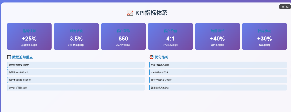Click the bar chart icon beside 数据追踪重点
The width and height of the screenshot is (291, 112).
9,57
